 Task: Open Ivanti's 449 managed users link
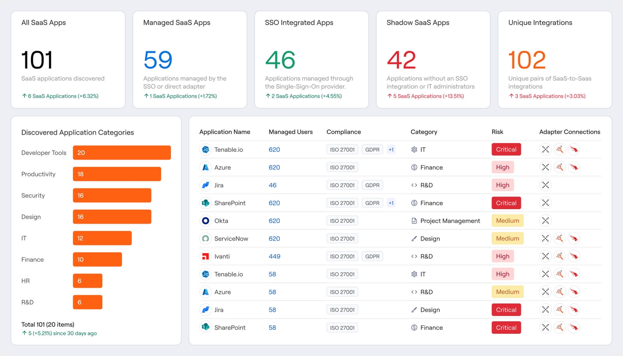click(275, 256)
